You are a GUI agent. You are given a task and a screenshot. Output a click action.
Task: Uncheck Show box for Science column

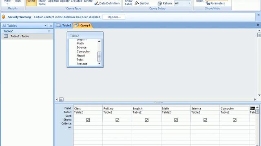tap(205, 120)
